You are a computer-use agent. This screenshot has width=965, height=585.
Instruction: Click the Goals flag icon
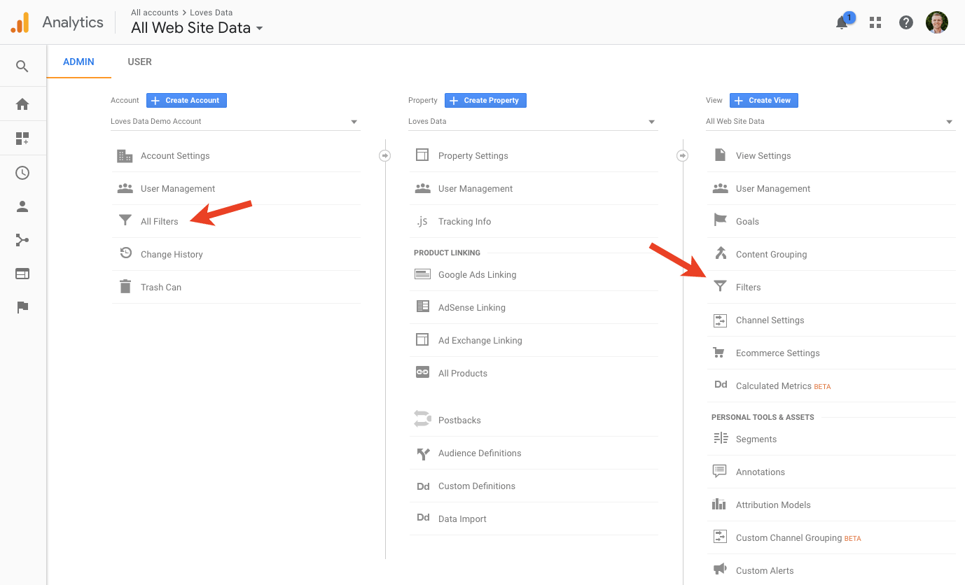click(720, 220)
